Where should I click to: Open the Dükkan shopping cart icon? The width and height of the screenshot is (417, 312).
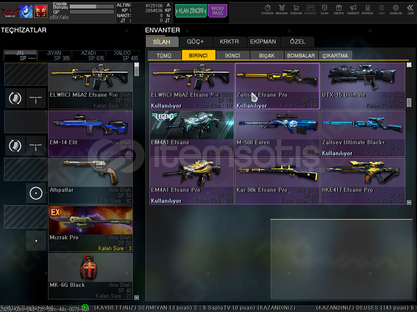[296, 10]
